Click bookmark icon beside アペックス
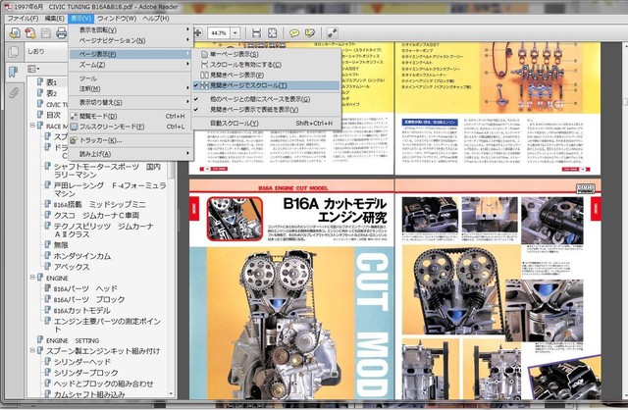 point(48,266)
